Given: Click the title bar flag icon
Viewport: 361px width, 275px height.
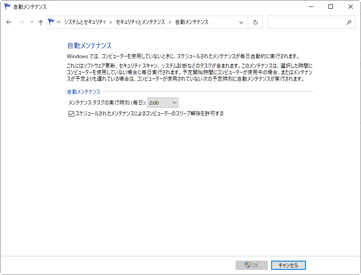Looking at the screenshot, I should tap(7, 7).
